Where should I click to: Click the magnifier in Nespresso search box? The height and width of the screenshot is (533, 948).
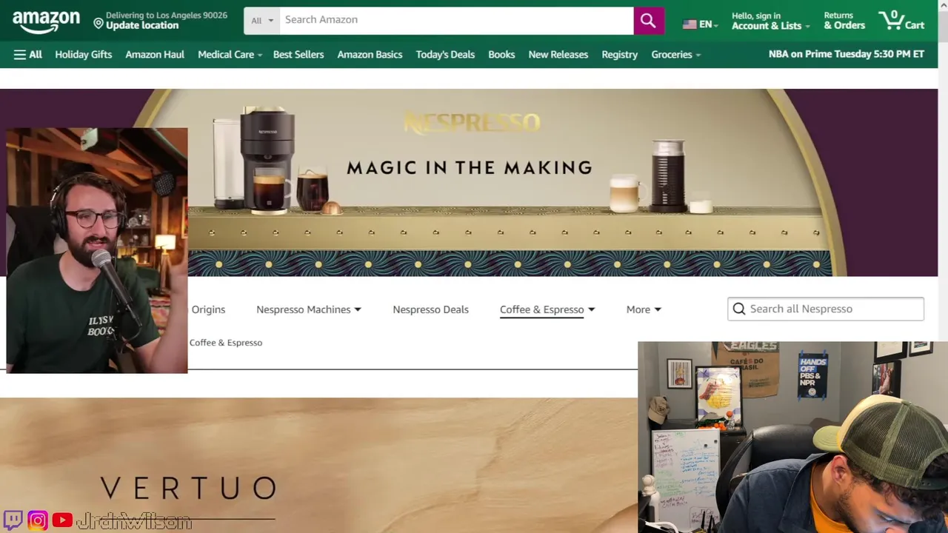(739, 309)
